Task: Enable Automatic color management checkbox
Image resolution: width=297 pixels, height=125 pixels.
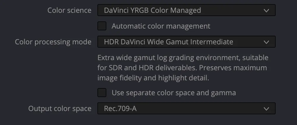Action: [x=102, y=26]
